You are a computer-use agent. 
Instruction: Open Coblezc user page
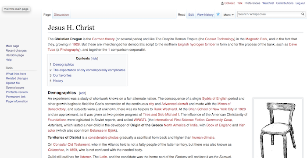point(230,3)
